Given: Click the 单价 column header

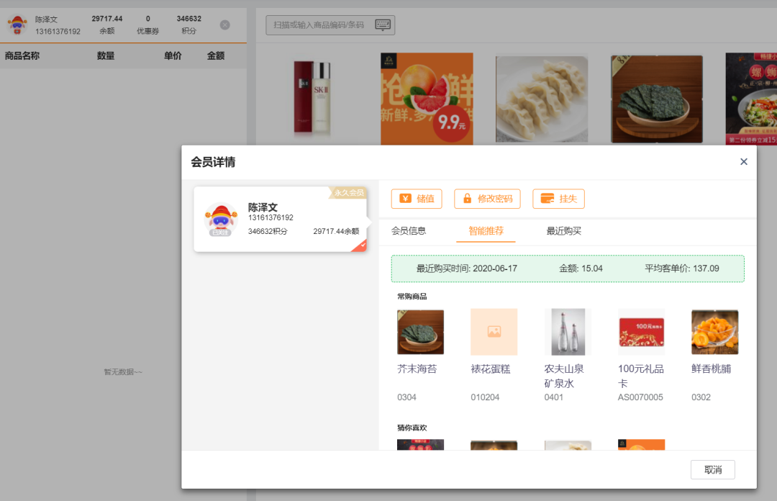Looking at the screenshot, I should 173,55.
